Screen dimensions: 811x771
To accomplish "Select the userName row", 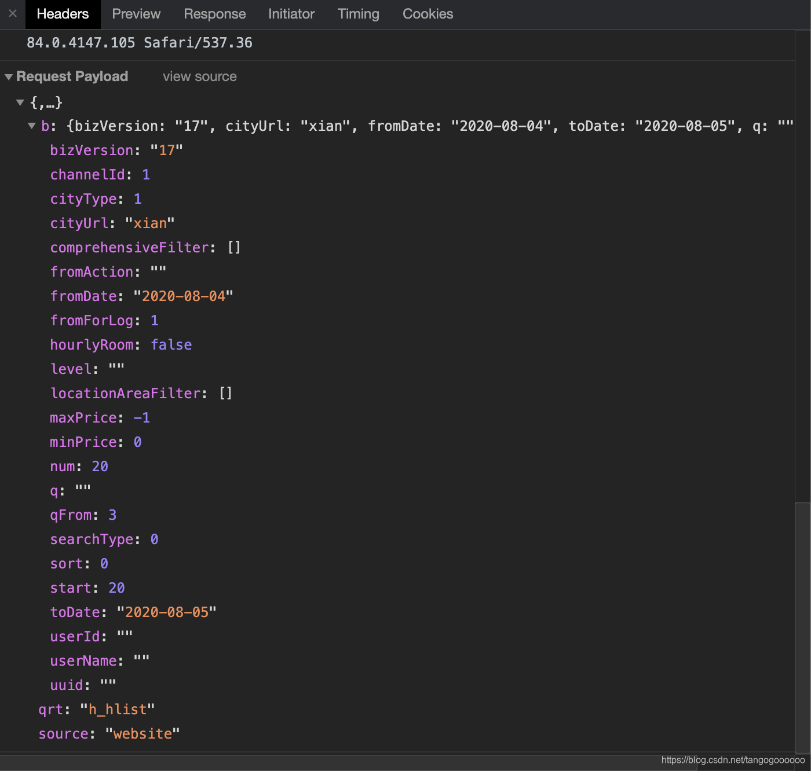I will click(100, 661).
